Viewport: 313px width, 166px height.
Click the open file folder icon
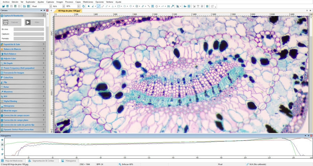[3, 6]
